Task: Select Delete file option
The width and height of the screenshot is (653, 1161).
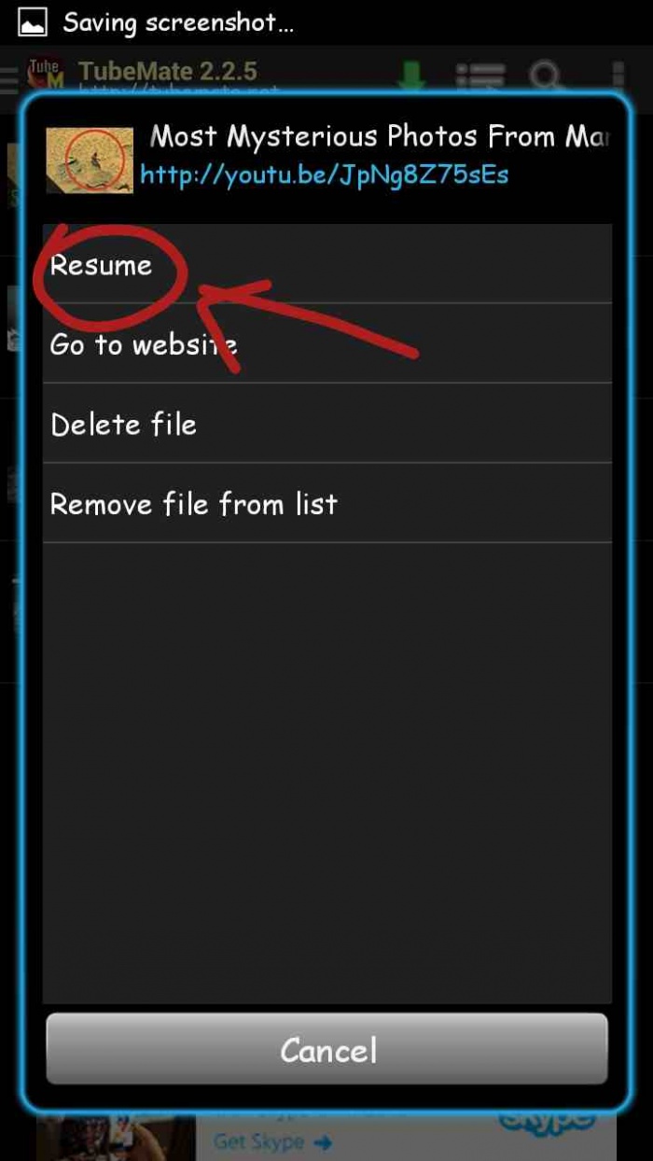Action: (326, 423)
